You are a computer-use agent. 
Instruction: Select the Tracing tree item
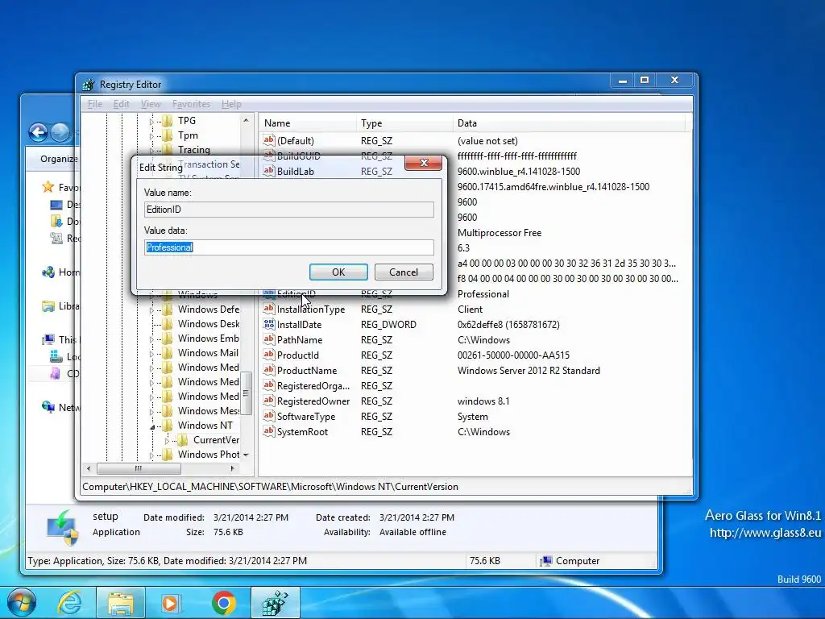click(x=193, y=150)
